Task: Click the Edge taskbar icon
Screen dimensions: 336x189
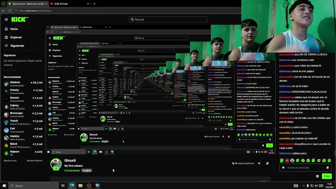Action: [x=72, y=186]
